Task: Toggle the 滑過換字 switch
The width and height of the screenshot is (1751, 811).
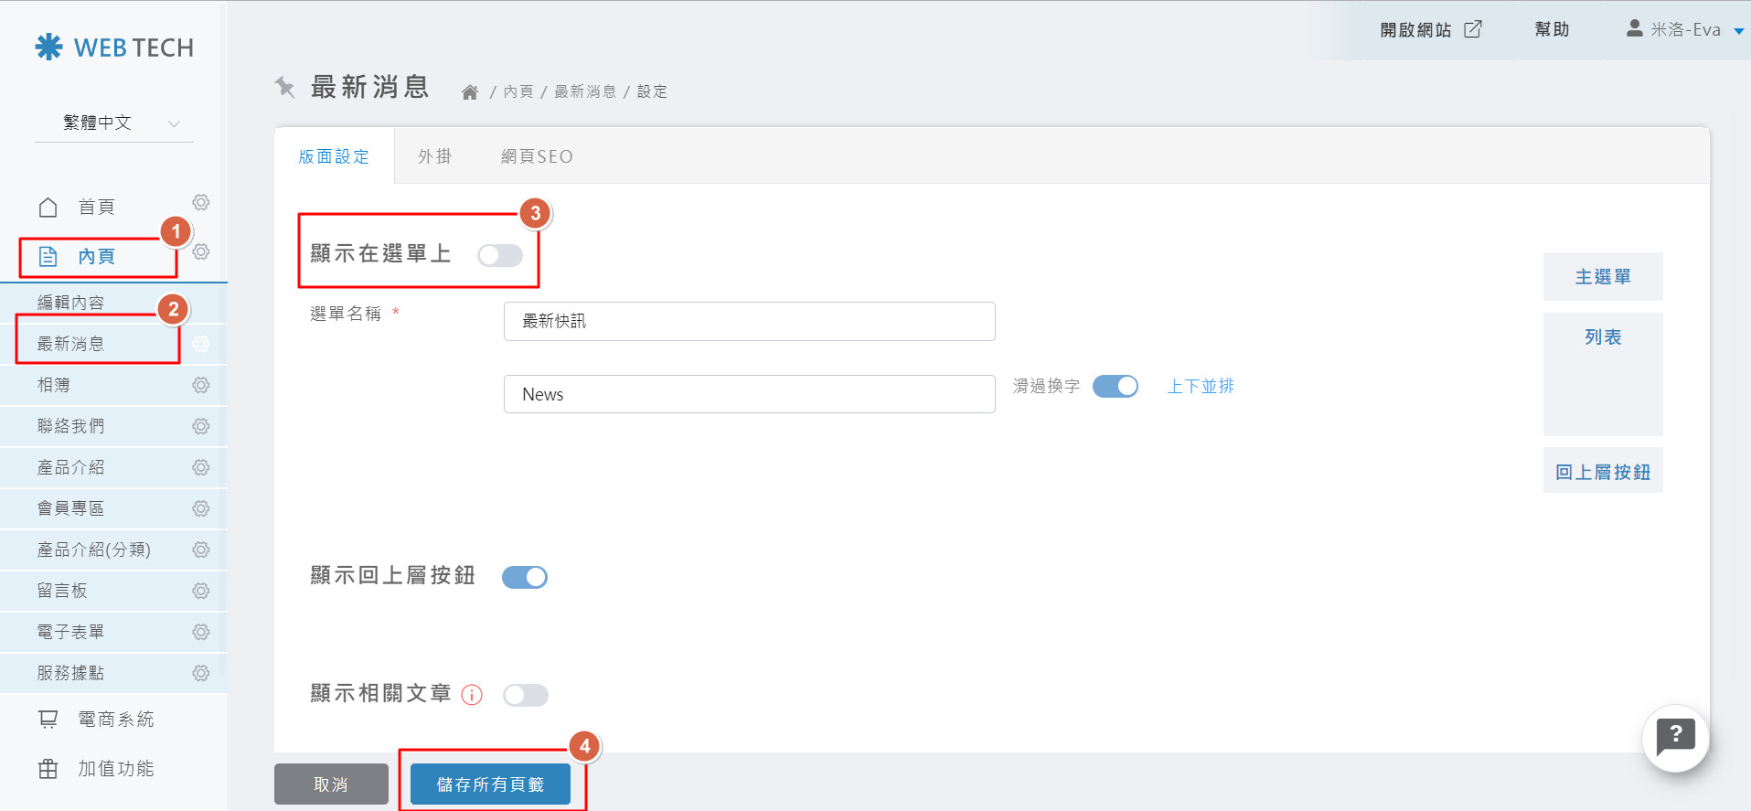Action: pyautogui.click(x=1116, y=387)
